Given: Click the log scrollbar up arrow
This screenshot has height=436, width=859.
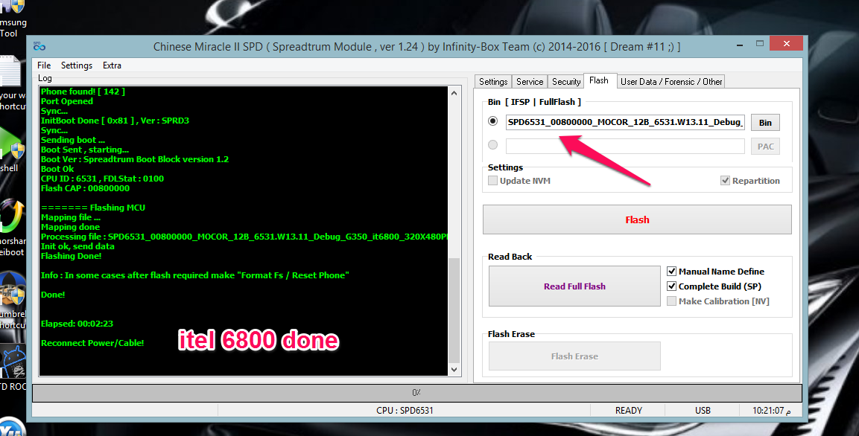Looking at the screenshot, I should 454,93.
